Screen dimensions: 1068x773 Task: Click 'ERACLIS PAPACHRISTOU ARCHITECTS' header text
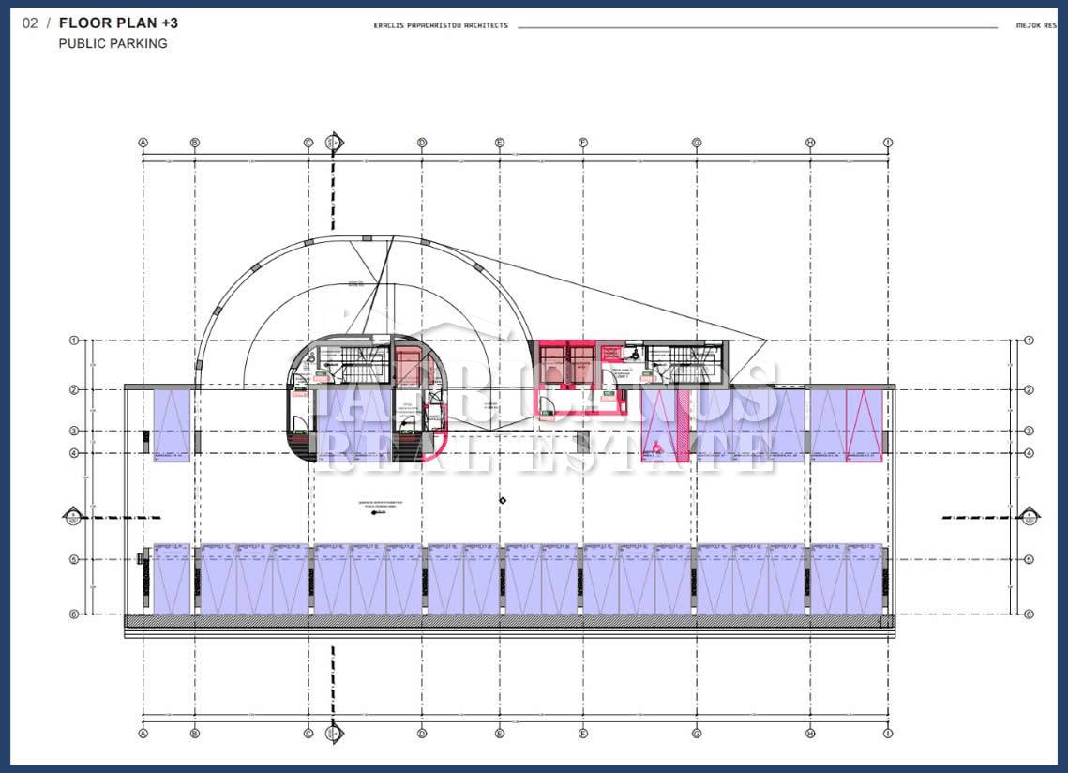(441, 25)
